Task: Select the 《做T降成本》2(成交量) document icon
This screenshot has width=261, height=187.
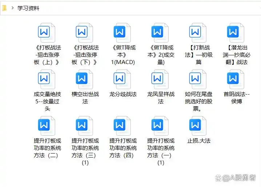Action: pyautogui.click(x=160, y=33)
